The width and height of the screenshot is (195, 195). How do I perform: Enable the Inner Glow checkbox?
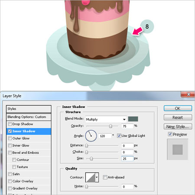[10, 146]
